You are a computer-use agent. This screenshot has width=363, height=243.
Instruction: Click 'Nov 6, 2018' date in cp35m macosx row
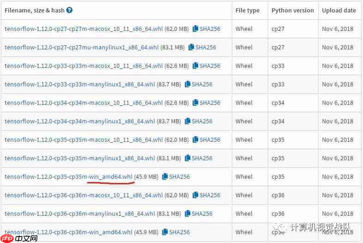[338, 140]
